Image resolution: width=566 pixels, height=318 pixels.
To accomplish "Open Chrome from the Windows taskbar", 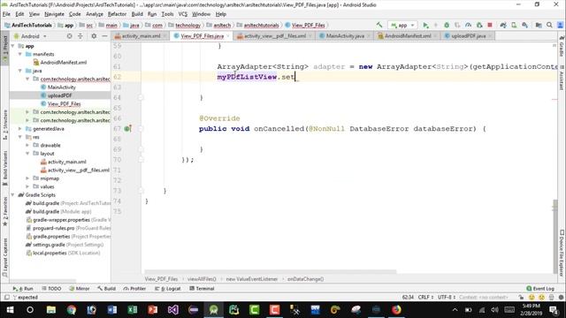I will [72, 310].
